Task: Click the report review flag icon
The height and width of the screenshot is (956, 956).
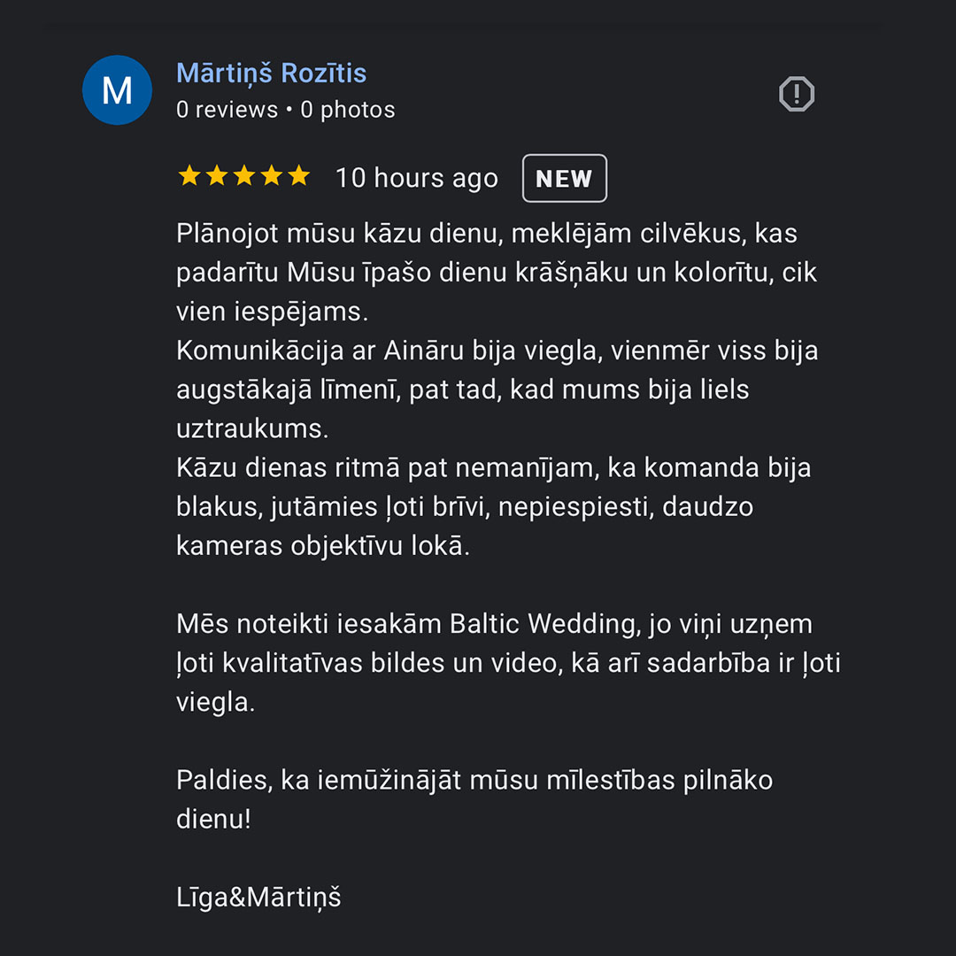Action: click(797, 94)
